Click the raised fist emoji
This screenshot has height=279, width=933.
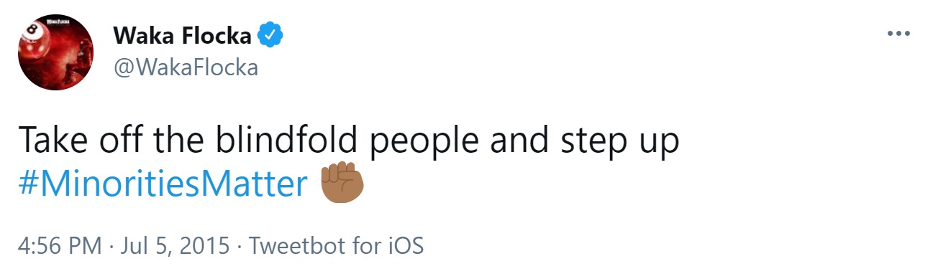[x=342, y=183]
